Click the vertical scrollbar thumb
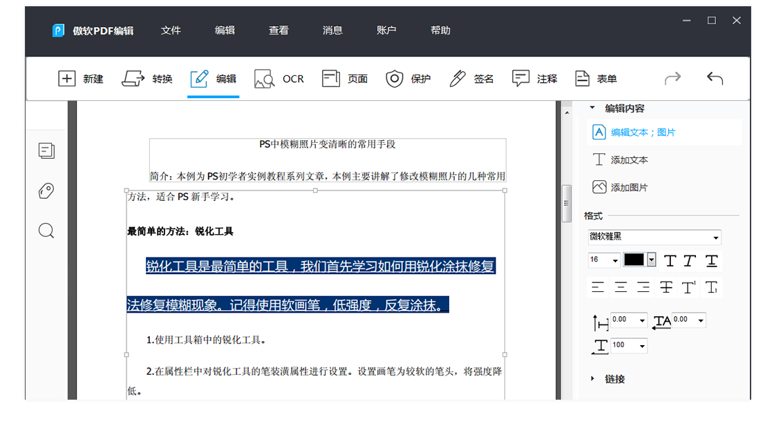This screenshot has height=428, width=774. click(x=567, y=204)
